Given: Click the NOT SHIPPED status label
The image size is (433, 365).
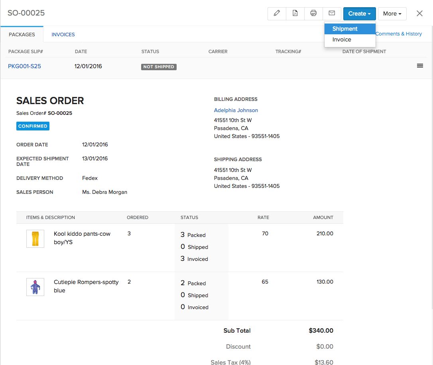Looking at the screenshot, I should tap(159, 67).
